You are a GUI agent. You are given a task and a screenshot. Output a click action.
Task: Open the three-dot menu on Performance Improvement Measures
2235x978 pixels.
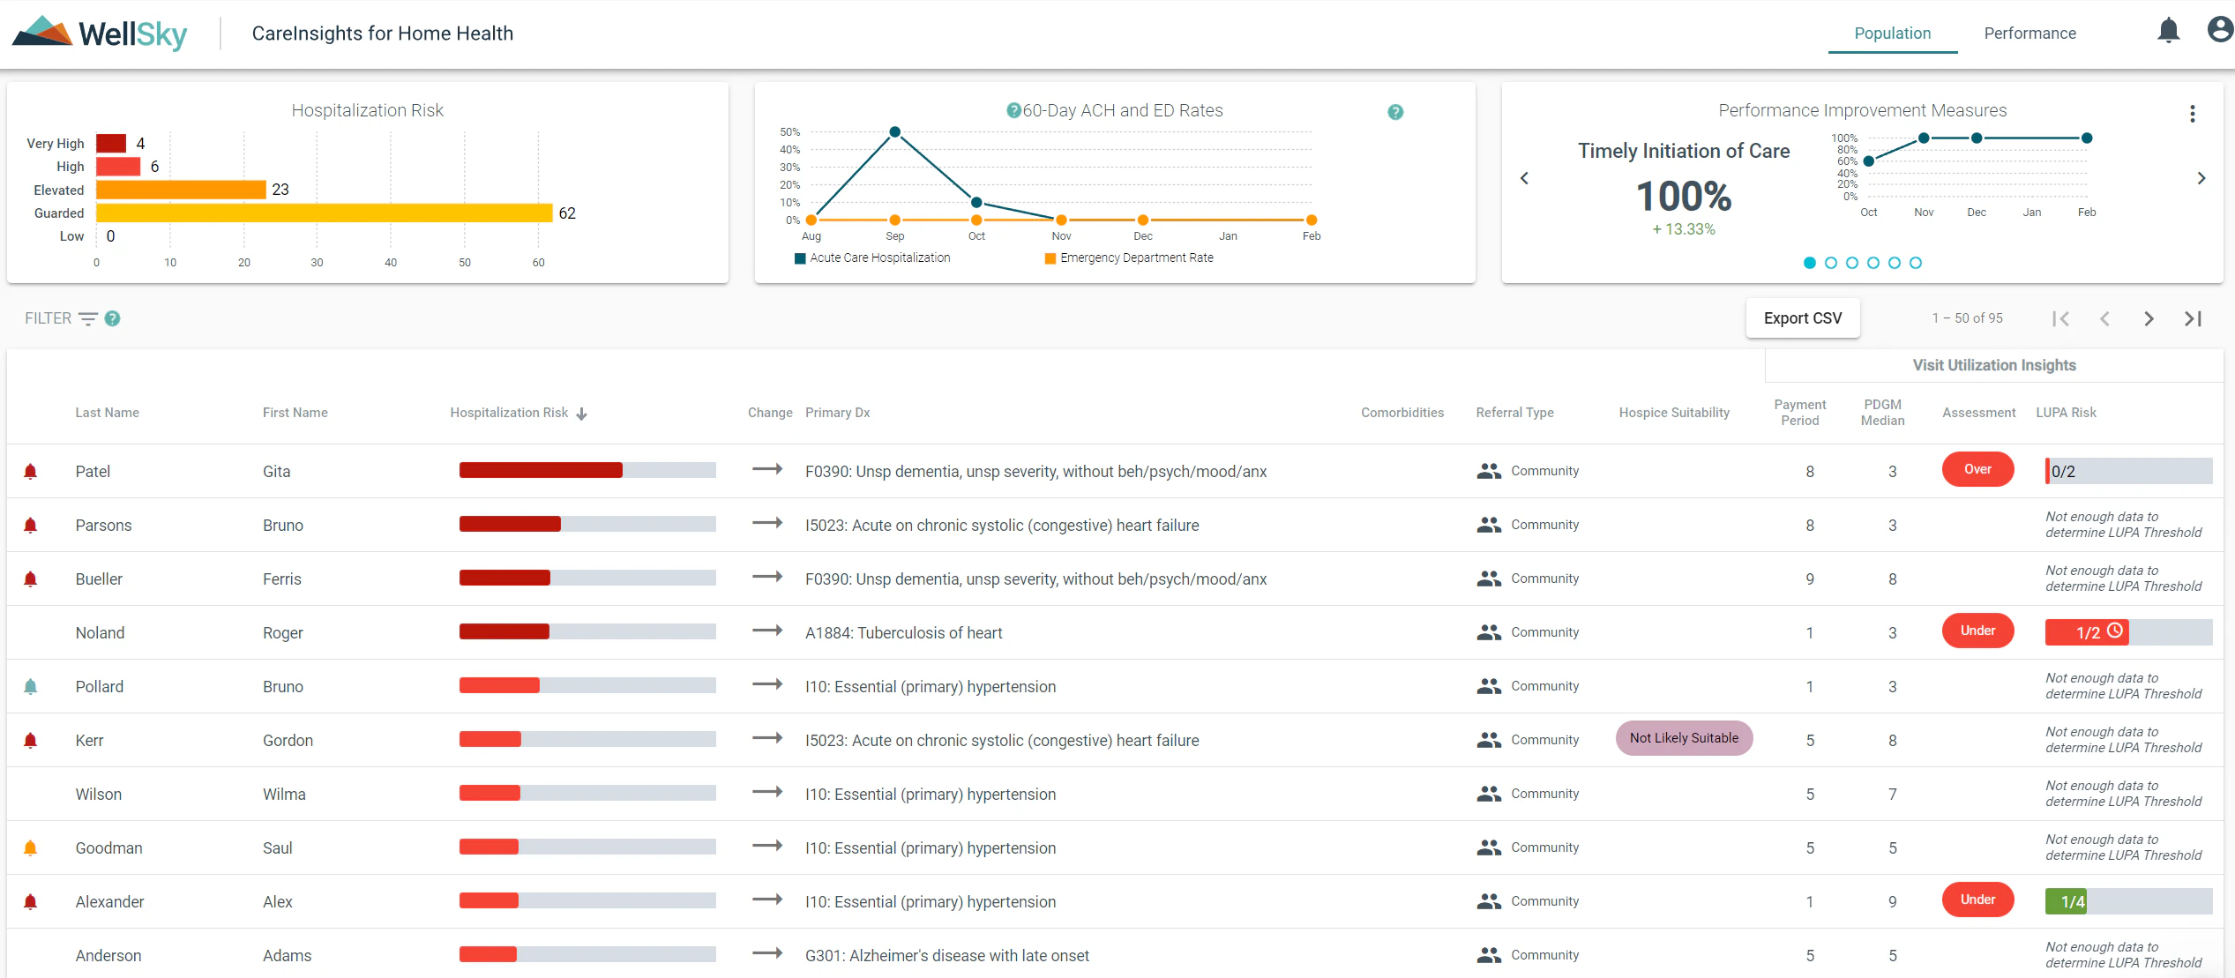tap(2193, 114)
